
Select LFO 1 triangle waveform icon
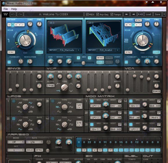pyautogui.click(x=30, y=103)
